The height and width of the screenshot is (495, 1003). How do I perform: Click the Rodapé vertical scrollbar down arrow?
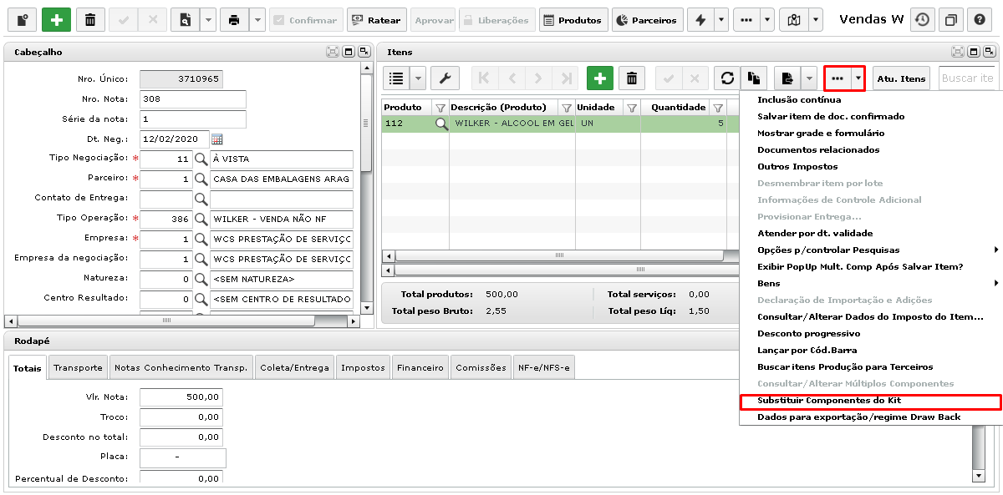[979, 476]
